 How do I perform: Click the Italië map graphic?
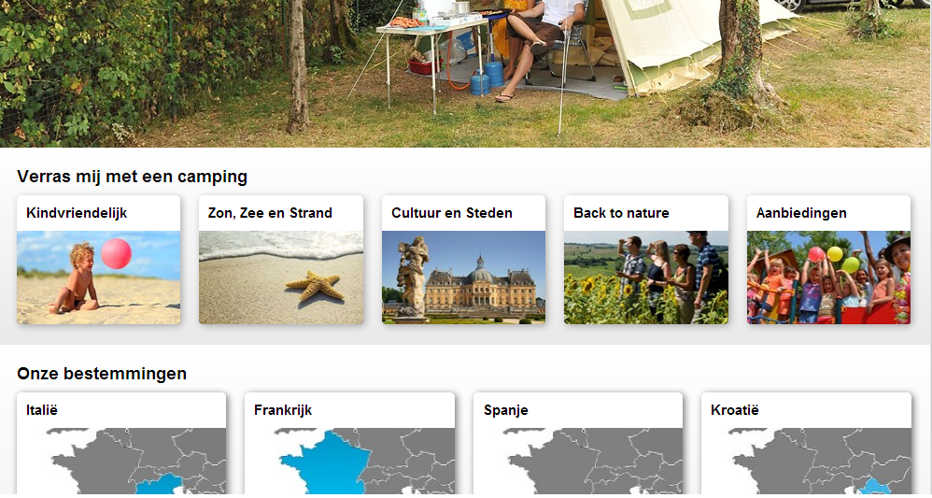121,462
